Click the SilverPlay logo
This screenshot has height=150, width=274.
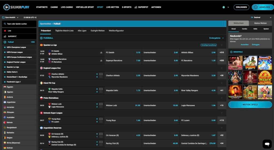[x=16, y=7]
